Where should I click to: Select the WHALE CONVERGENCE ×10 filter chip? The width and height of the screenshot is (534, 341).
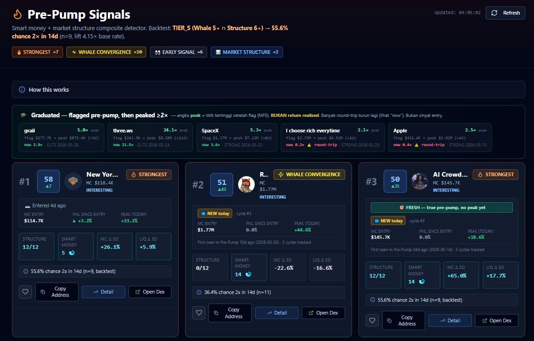click(x=106, y=52)
